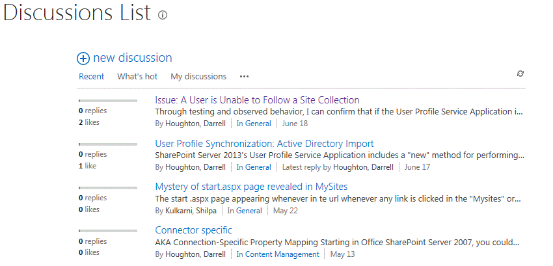Open the Connector specific discussion

tap(194, 230)
